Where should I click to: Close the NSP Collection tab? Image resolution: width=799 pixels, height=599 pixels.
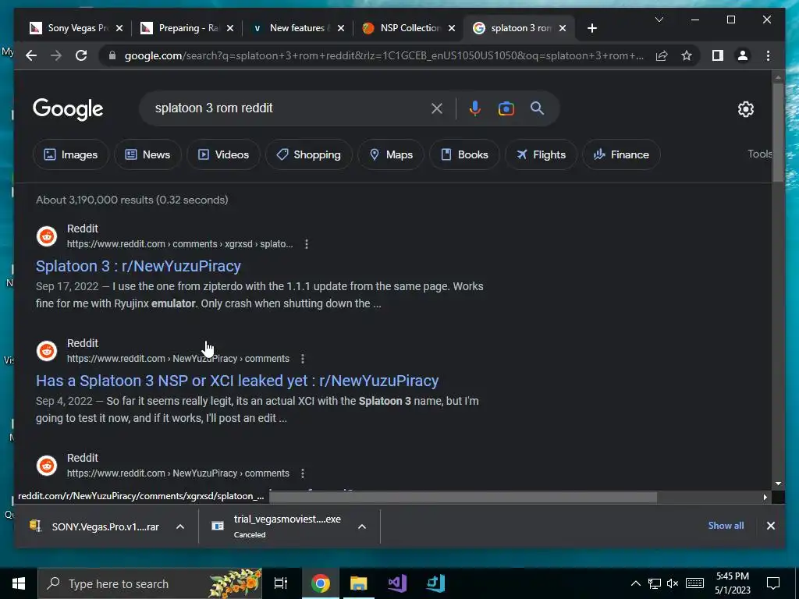(x=452, y=28)
